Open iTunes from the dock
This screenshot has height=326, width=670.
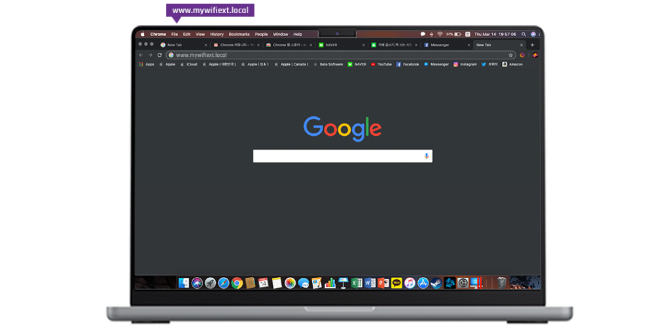click(410, 283)
